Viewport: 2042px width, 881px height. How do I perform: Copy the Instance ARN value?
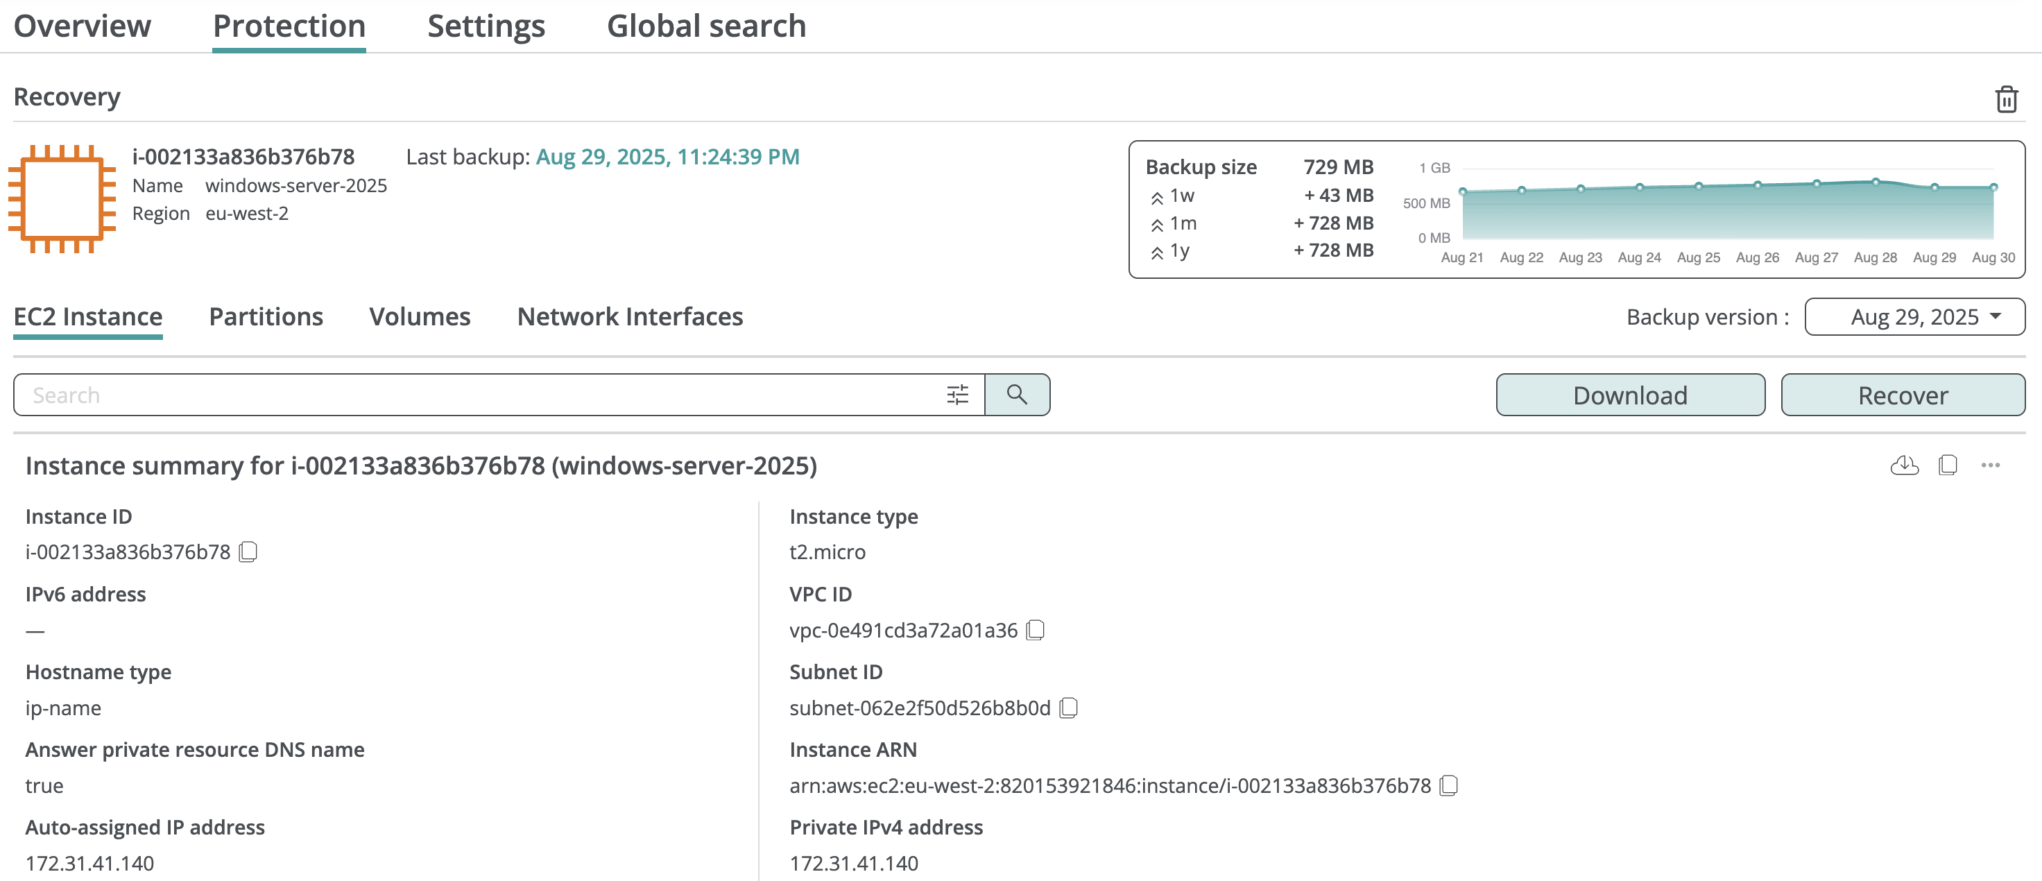tap(1448, 785)
